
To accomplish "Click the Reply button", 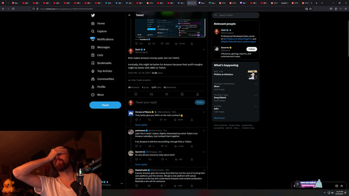I will pyautogui.click(x=200, y=102).
